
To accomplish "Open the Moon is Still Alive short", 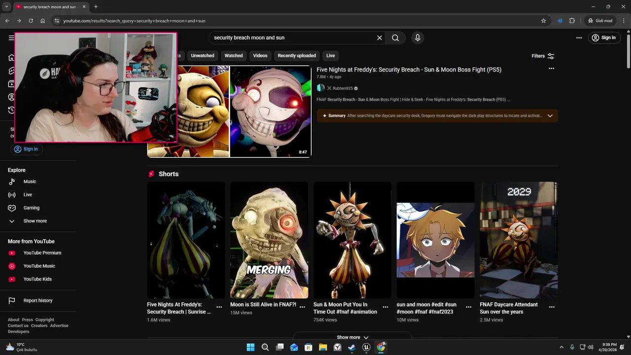I will coord(269,240).
